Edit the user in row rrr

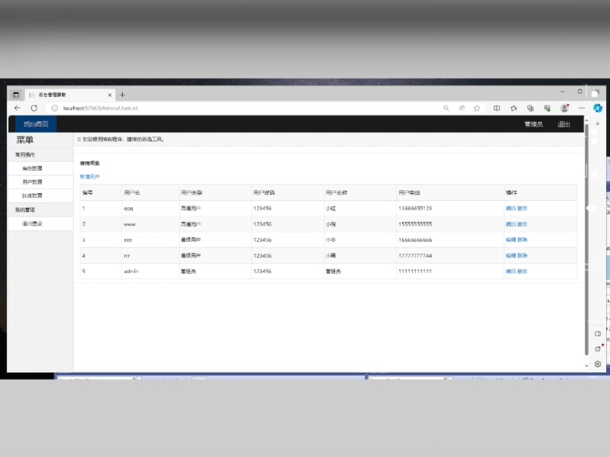tap(511, 255)
